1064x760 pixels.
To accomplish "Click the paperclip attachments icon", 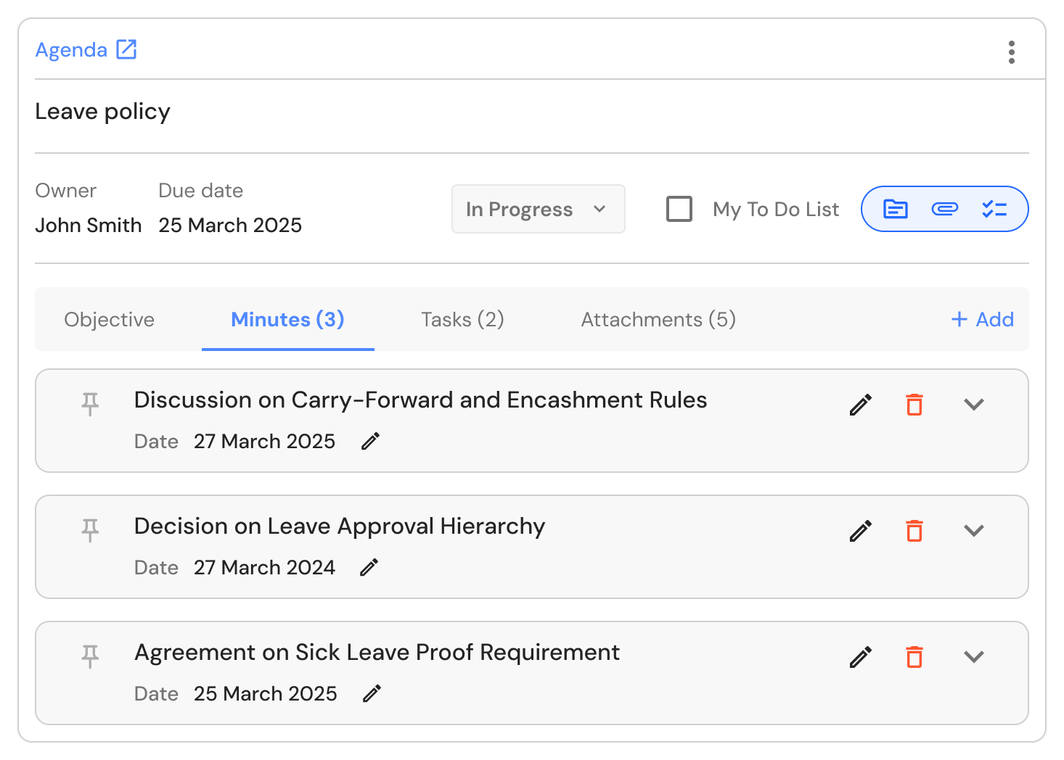I will pyautogui.click(x=944, y=209).
